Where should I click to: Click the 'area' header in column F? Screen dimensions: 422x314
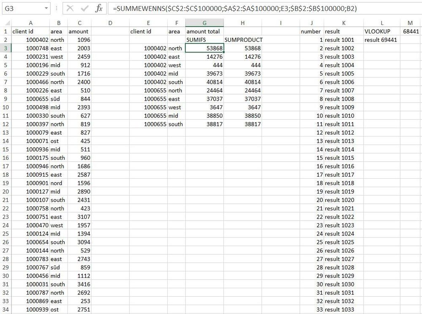[x=177, y=31]
